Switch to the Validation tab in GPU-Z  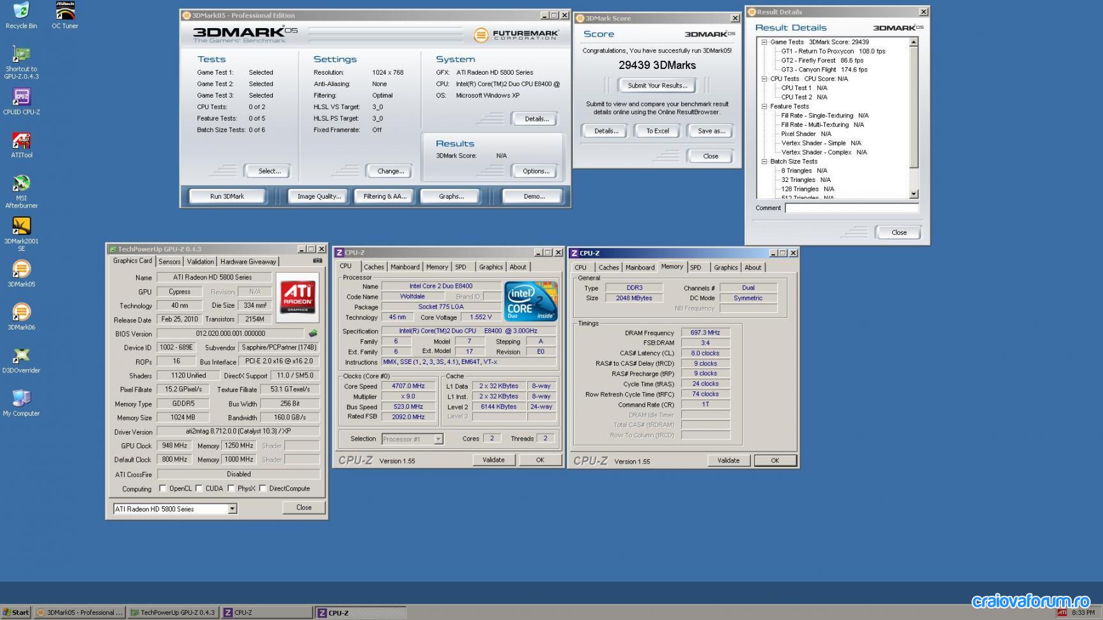point(201,262)
